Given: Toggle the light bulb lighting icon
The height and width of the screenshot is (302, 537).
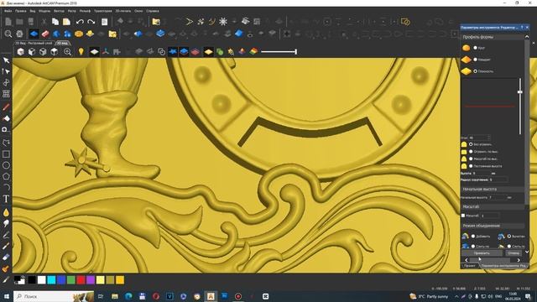Looking at the screenshot, I should pos(81,52).
